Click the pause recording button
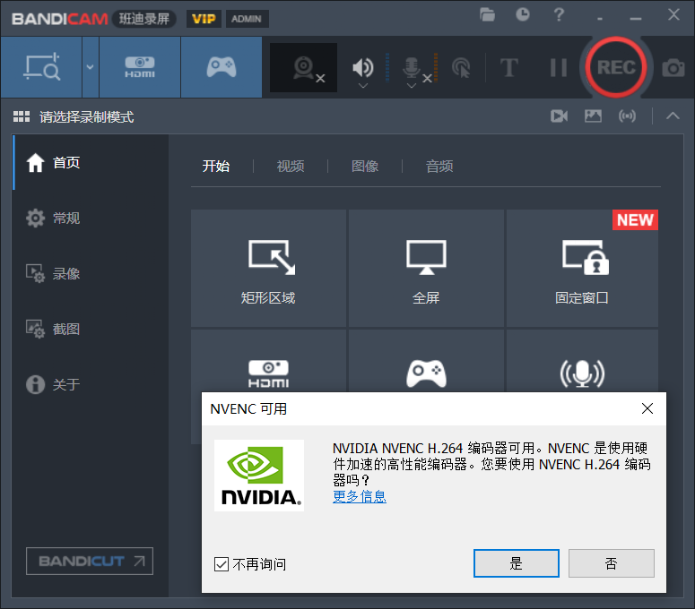This screenshot has width=695, height=609. (x=558, y=68)
